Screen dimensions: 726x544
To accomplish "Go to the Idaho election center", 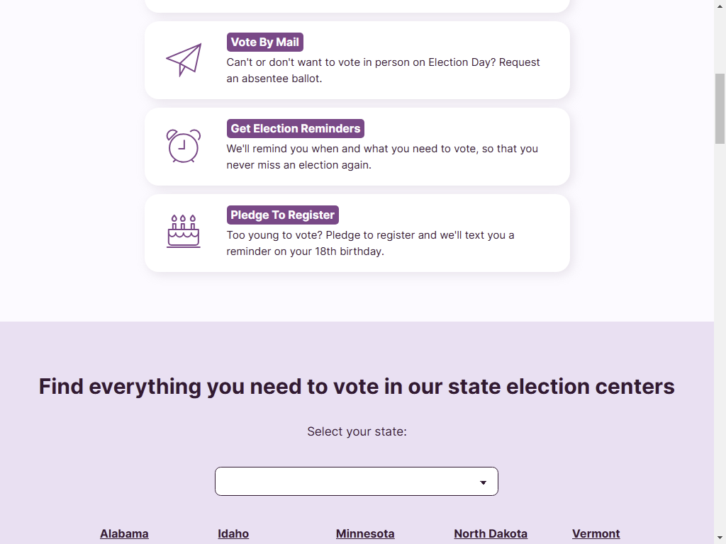I will 233,534.
